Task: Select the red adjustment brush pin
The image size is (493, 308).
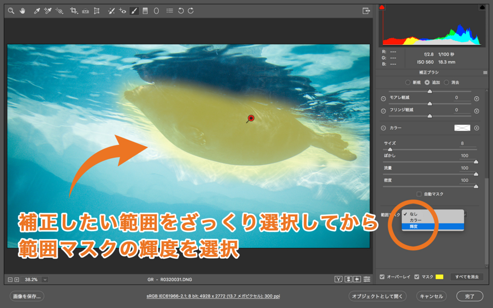Action: click(250, 118)
